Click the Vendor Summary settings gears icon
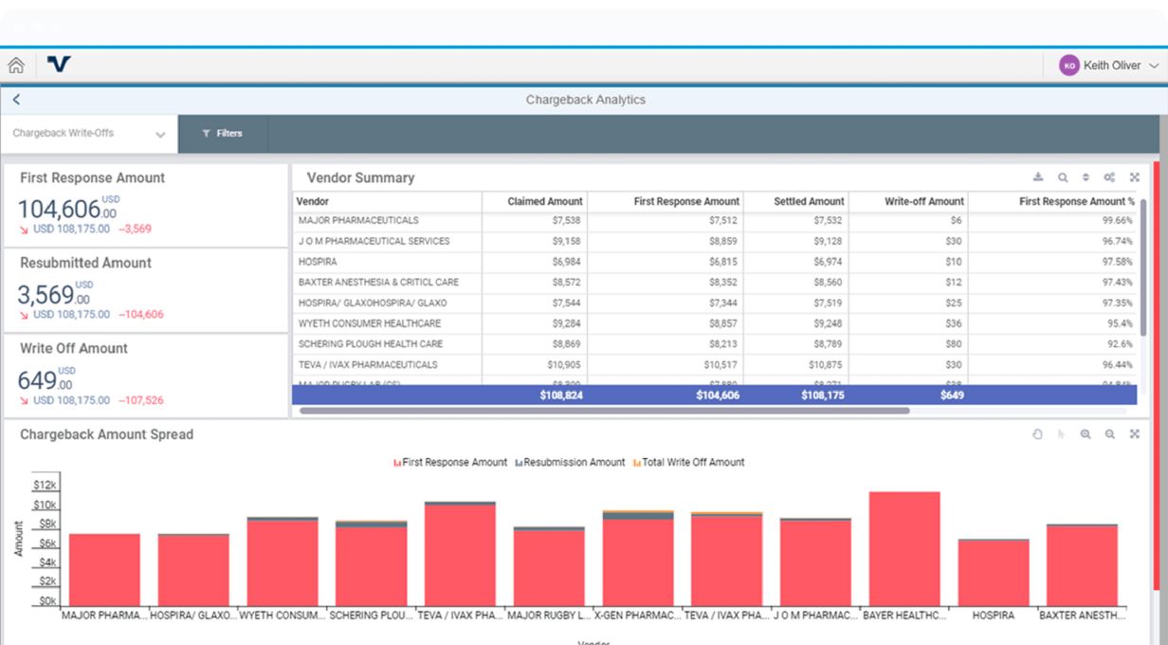 tap(1109, 177)
